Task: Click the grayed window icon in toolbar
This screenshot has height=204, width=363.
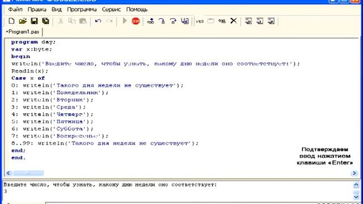Action: click(210, 21)
